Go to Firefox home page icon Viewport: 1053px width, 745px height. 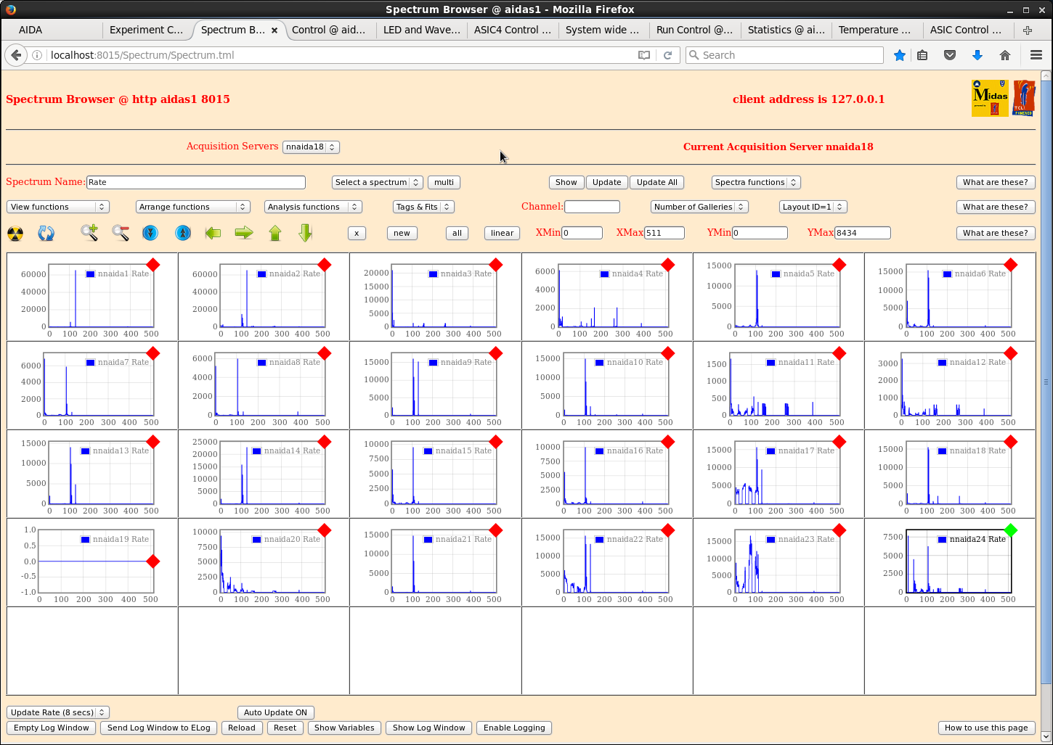point(1005,55)
